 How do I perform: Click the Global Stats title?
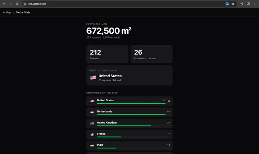pyautogui.click(x=23, y=12)
